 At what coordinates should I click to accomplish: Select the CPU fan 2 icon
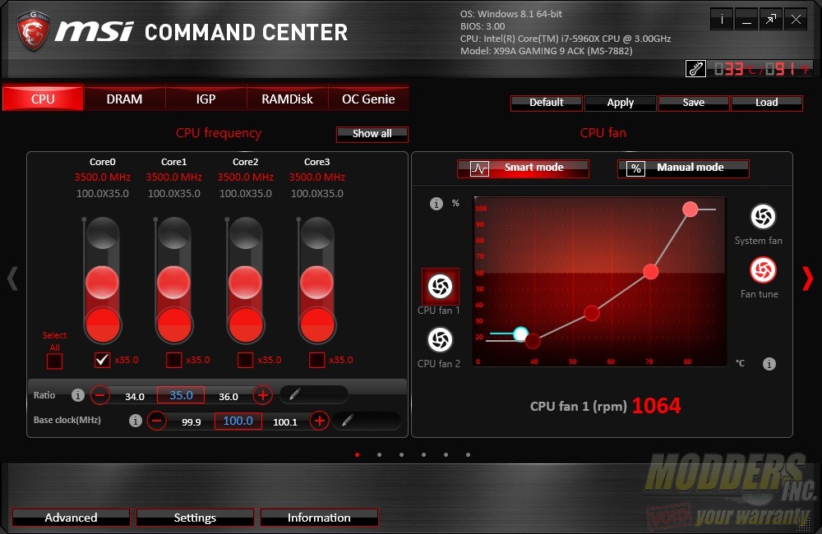click(441, 339)
